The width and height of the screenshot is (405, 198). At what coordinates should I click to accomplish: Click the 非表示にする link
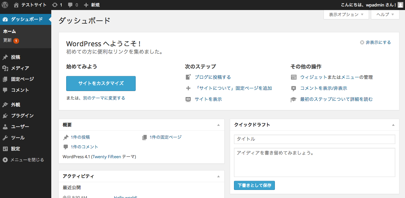pos(378,42)
